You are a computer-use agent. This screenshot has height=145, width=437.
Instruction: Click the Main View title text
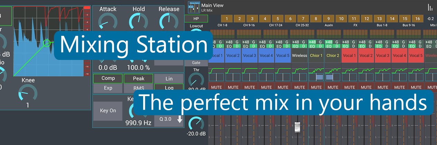tap(212, 5)
